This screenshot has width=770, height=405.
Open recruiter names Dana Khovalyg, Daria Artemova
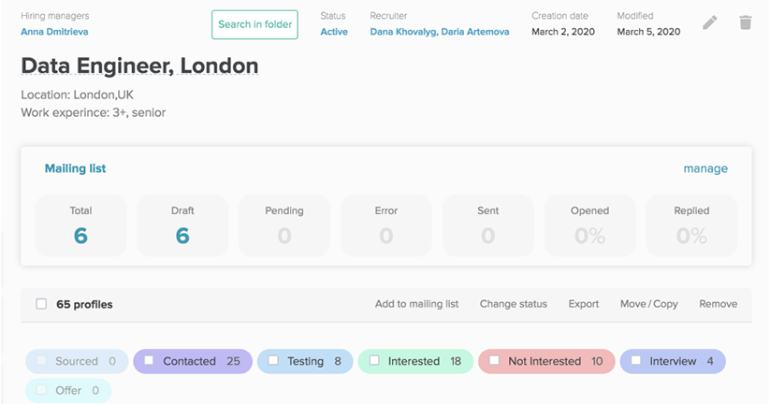[x=439, y=32]
